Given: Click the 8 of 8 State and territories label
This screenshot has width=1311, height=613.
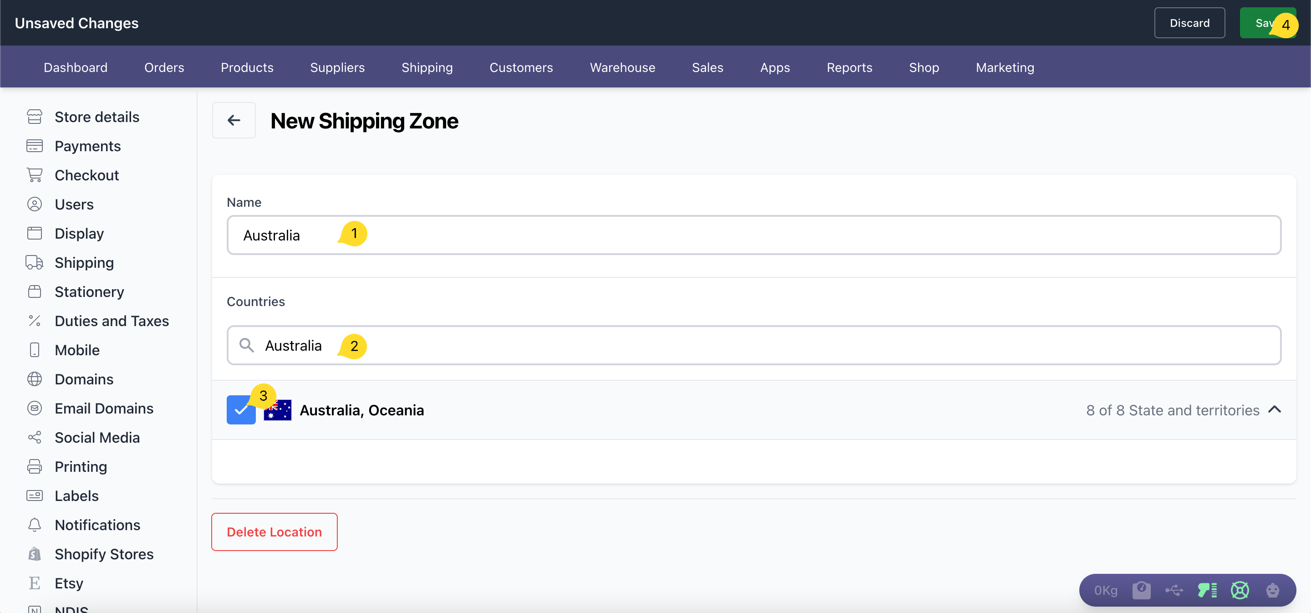Looking at the screenshot, I should [1172, 410].
